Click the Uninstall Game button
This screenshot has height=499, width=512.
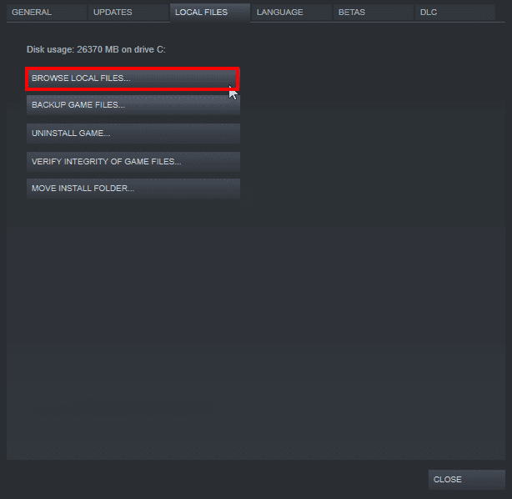[133, 134]
